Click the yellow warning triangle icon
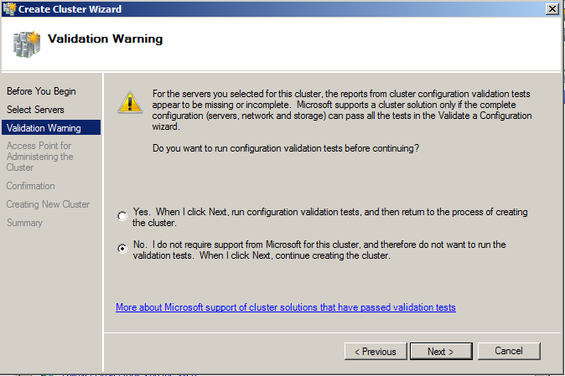The height and width of the screenshot is (376, 565). coord(130,102)
